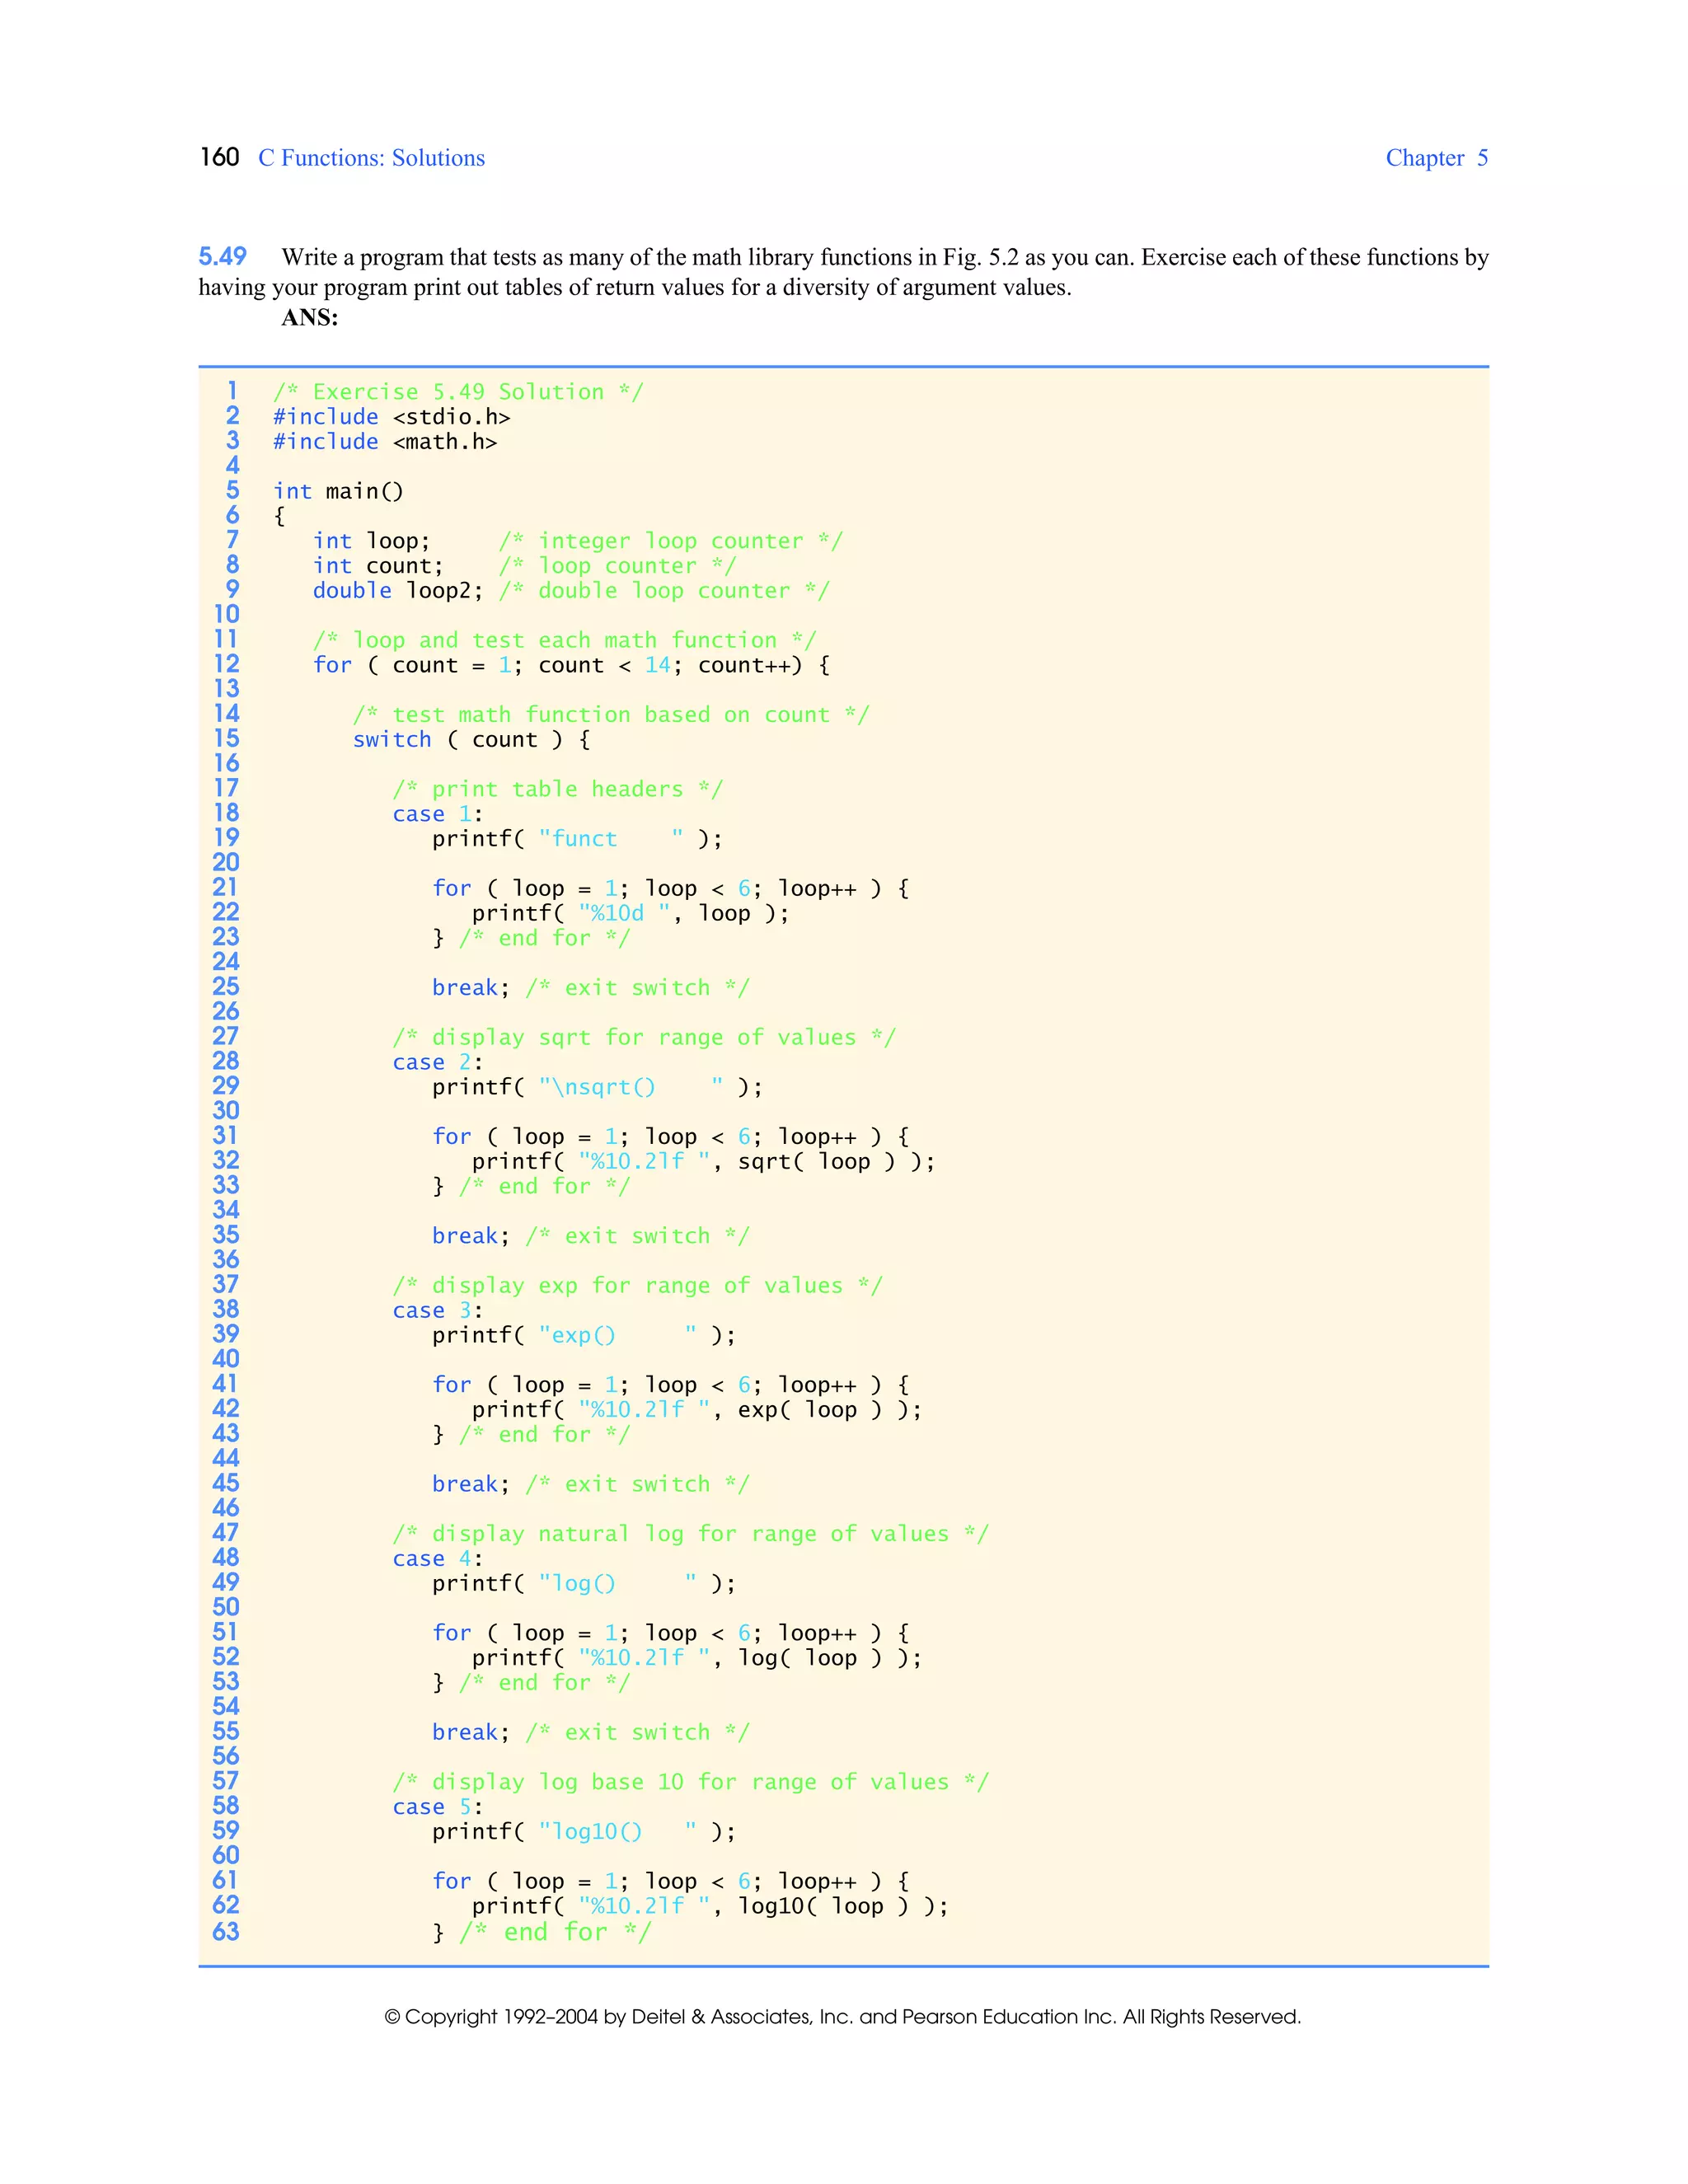Click the 'break;' statement on line 25
Screen dimensions: 1688x2184
(471, 988)
